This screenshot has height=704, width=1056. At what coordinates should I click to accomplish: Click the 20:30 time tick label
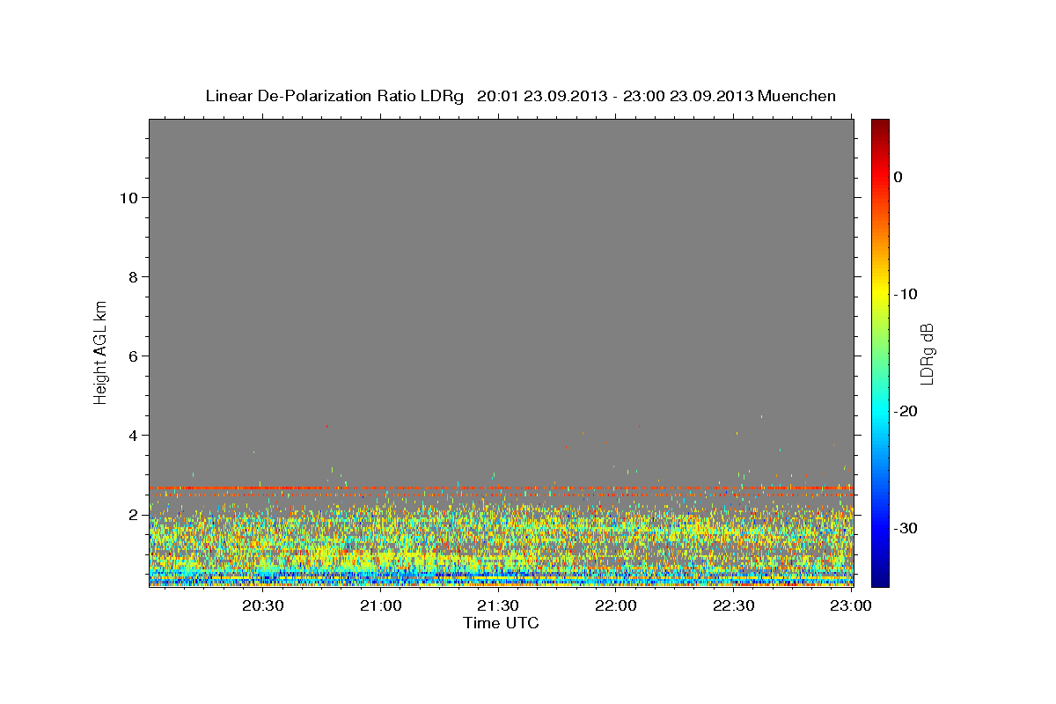pyautogui.click(x=262, y=605)
